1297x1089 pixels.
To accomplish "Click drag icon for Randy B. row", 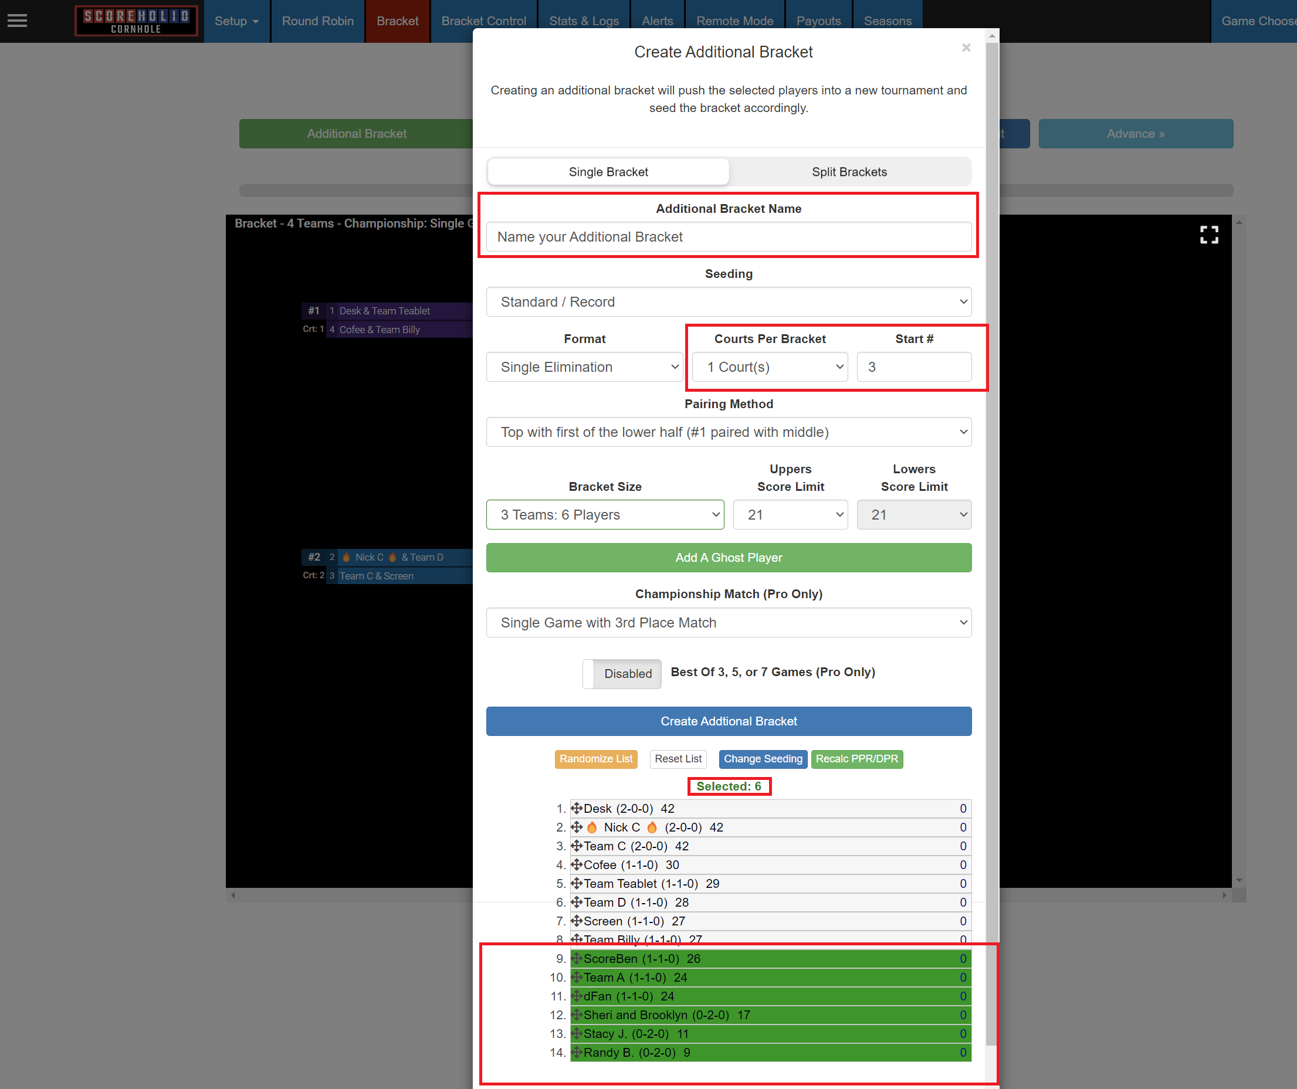I will point(576,1052).
